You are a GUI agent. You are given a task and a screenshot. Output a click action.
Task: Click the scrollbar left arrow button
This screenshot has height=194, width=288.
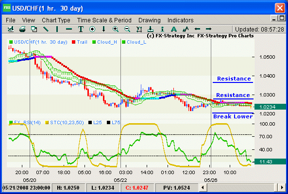pos(203,188)
